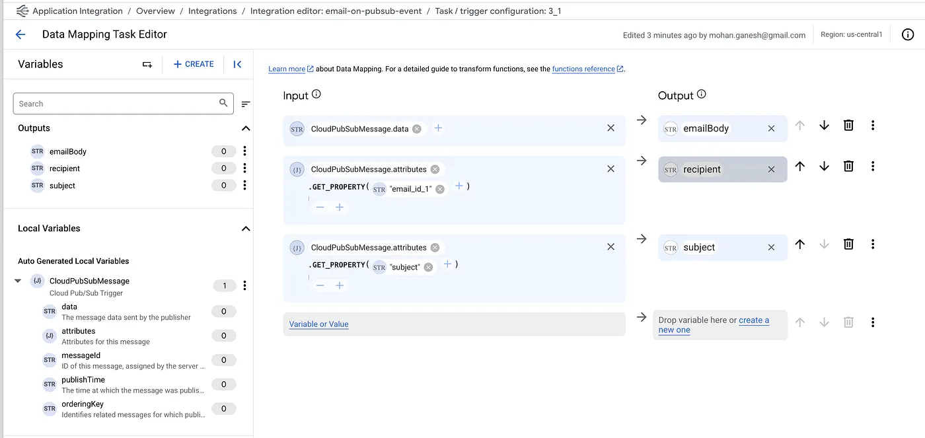Click the sort variables filter icon
The height and width of the screenshot is (438, 925).
[x=246, y=104]
